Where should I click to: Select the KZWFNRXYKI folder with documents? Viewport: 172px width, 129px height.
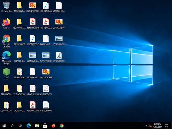point(7,106)
